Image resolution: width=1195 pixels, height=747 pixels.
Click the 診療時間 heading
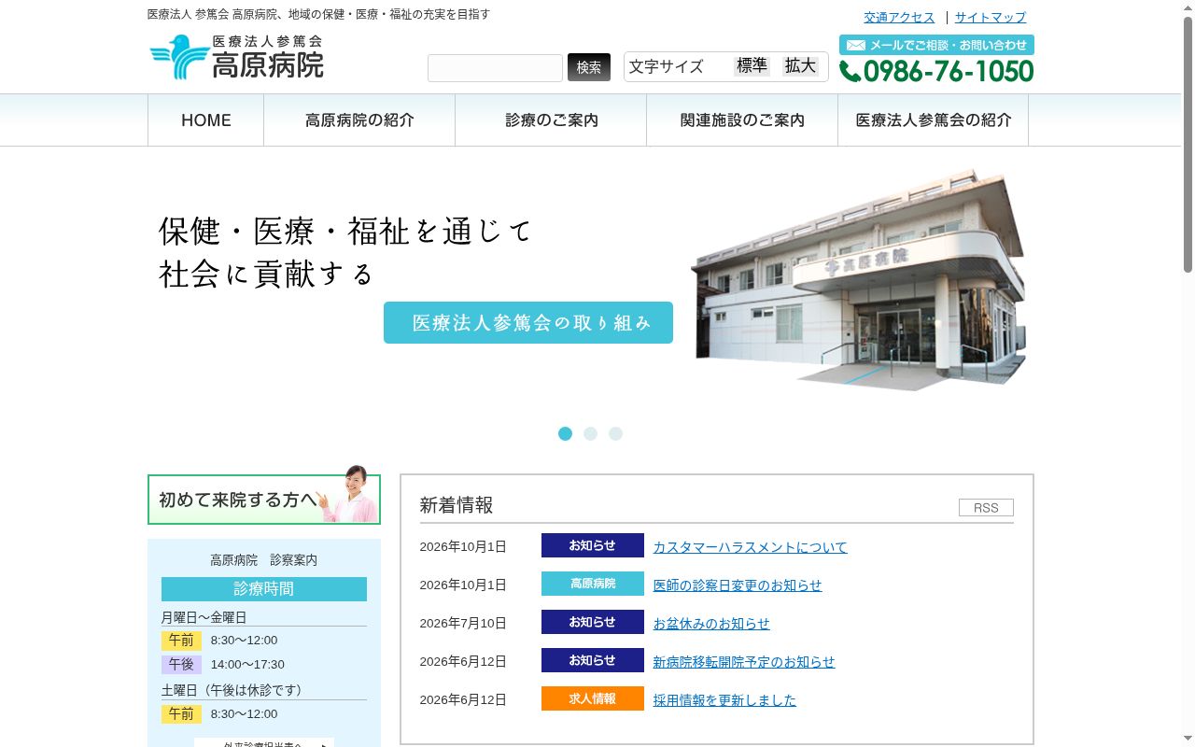point(264,589)
